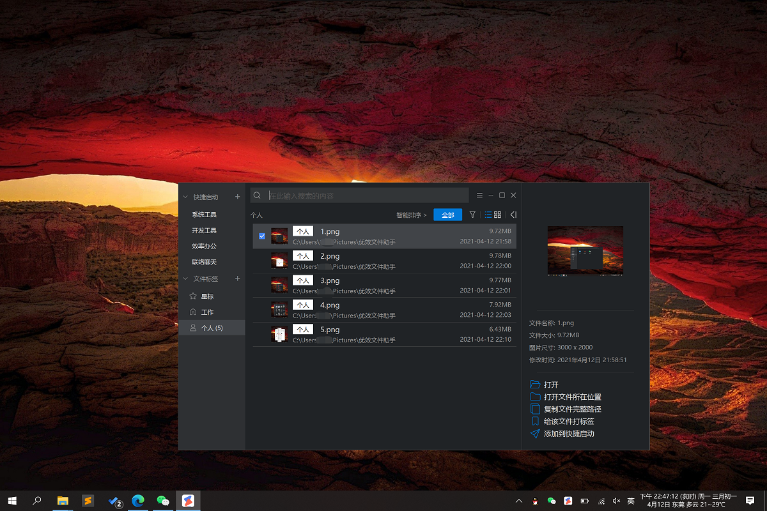The width and height of the screenshot is (767, 511).
Task: Click the 个人 tag badge on 4.png
Action: point(303,305)
